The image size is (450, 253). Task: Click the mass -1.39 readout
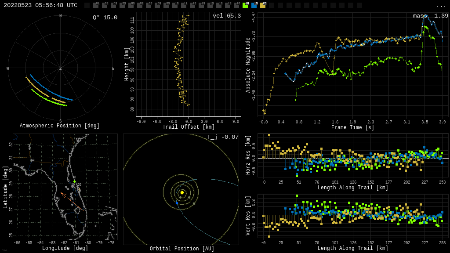[431, 16]
